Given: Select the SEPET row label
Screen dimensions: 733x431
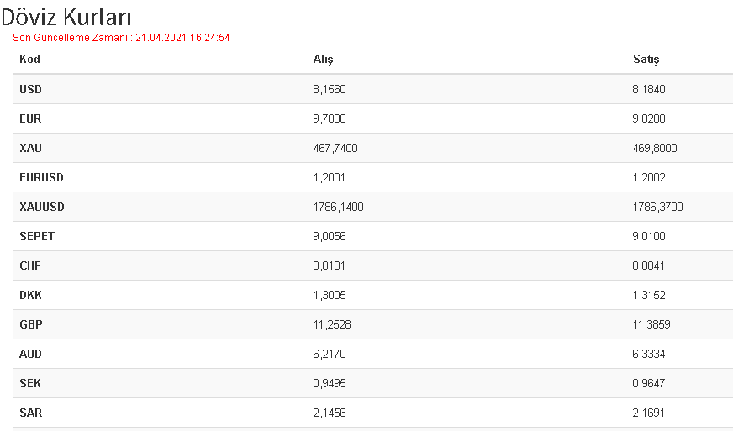Looking at the screenshot, I should pyautogui.click(x=37, y=237).
